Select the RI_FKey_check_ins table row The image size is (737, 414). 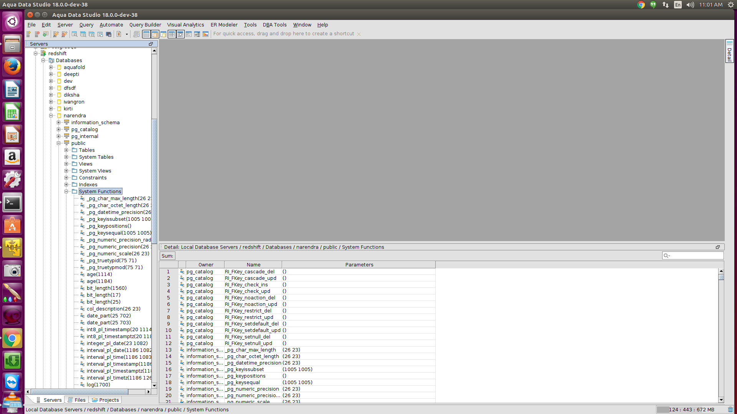click(297, 285)
